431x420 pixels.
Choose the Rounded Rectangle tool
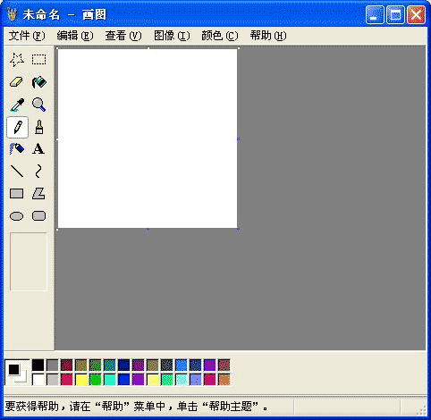tap(39, 216)
